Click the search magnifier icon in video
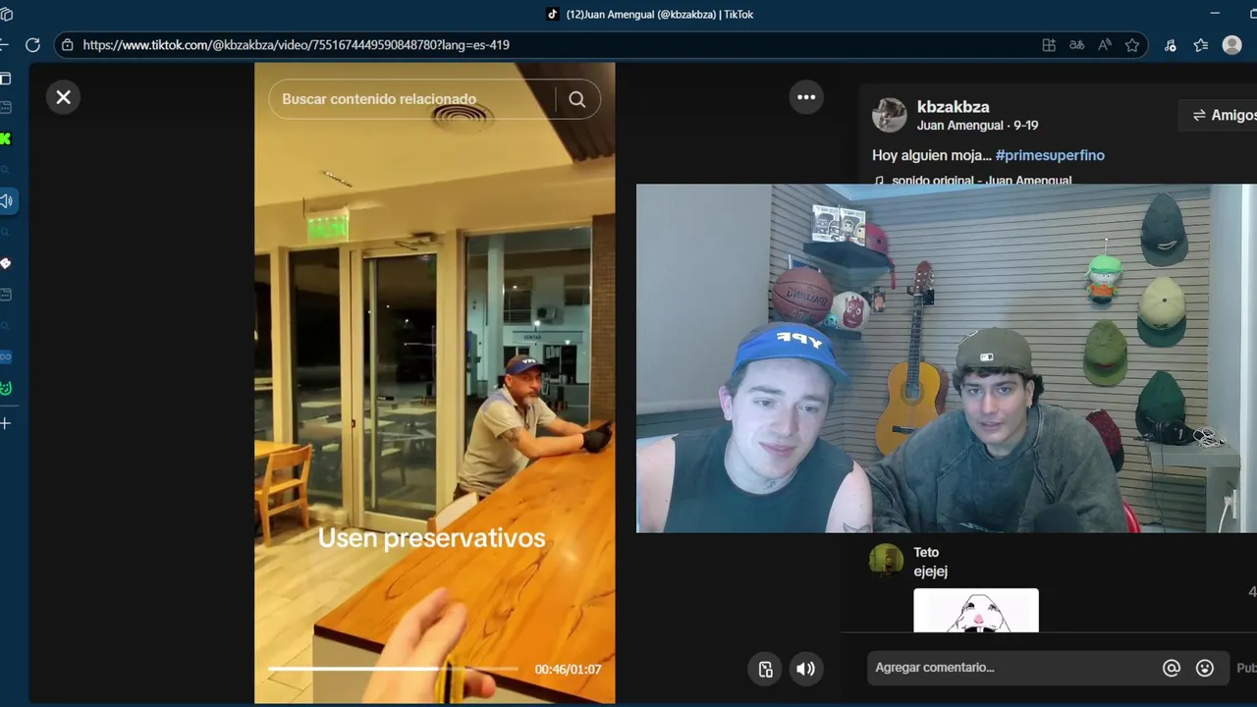 [x=577, y=99]
